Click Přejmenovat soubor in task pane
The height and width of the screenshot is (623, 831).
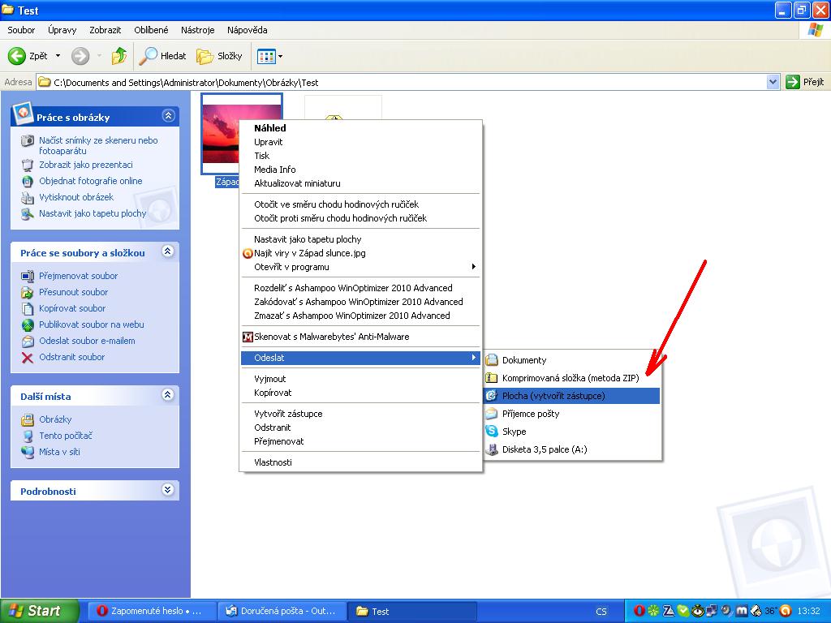78,276
